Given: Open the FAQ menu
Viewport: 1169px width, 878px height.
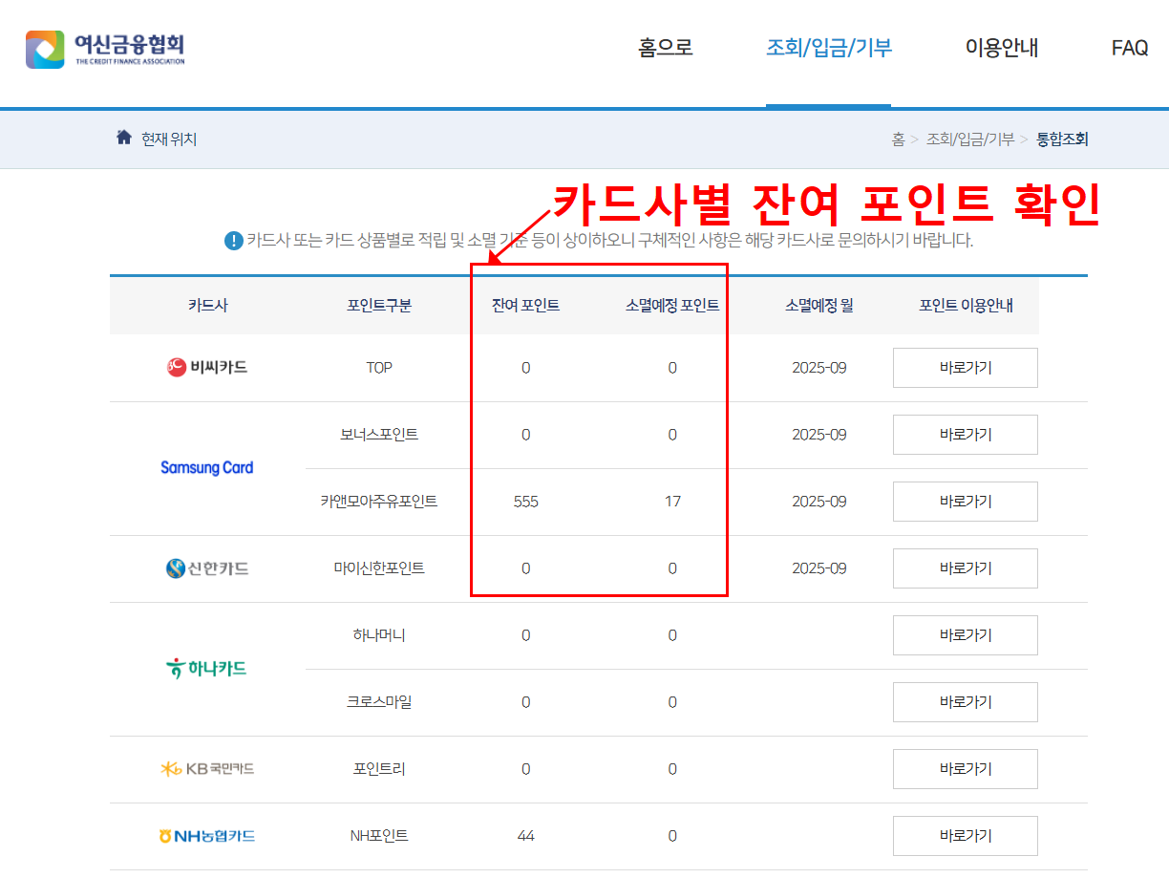Looking at the screenshot, I should [x=1130, y=48].
